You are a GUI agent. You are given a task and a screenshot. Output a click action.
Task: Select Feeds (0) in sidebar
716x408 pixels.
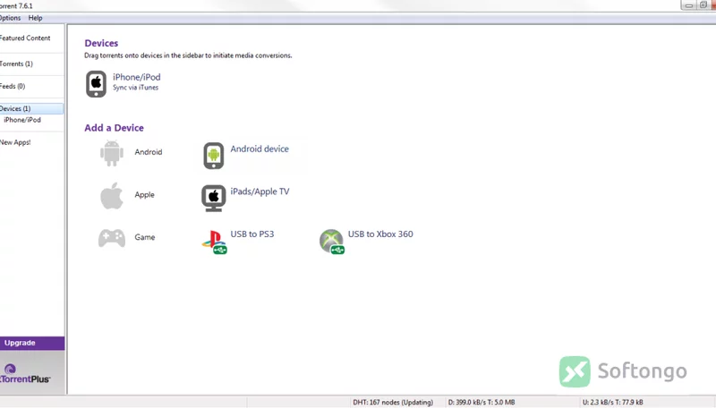[13, 86]
